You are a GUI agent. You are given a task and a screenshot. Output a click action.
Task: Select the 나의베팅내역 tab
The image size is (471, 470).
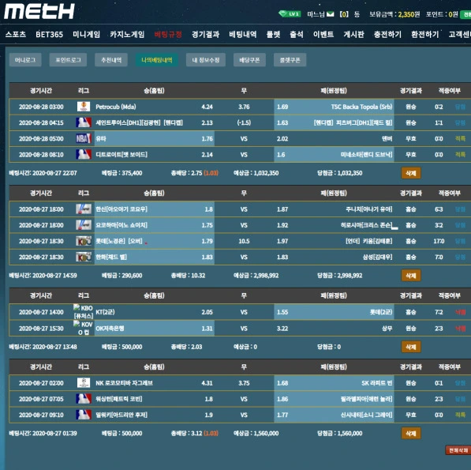tap(157, 60)
